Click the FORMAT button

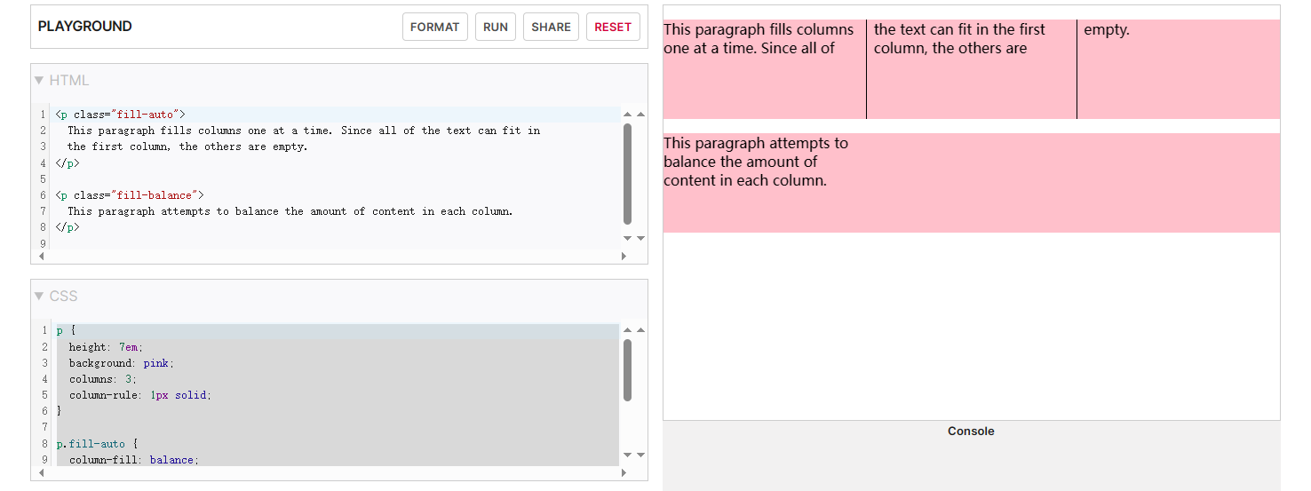click(x=434, y=27)
